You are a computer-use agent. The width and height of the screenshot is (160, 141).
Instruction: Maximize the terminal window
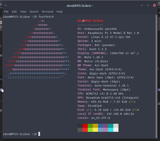point(148,5)
